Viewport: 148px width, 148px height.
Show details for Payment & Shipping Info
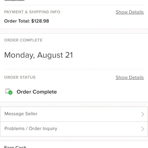coord(130,12)
